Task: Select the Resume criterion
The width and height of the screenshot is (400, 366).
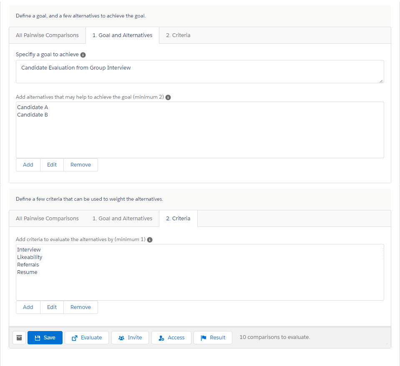Action: tap(27, 272)
